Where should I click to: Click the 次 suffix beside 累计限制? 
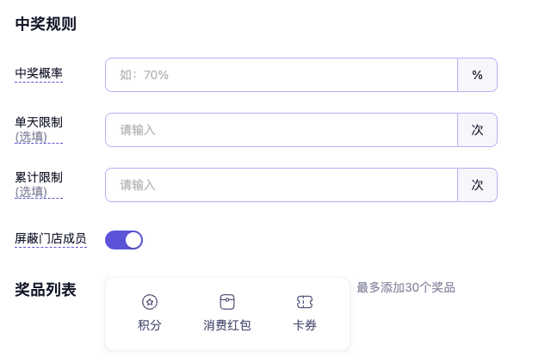pyautogui.click(x=477, y=185)
